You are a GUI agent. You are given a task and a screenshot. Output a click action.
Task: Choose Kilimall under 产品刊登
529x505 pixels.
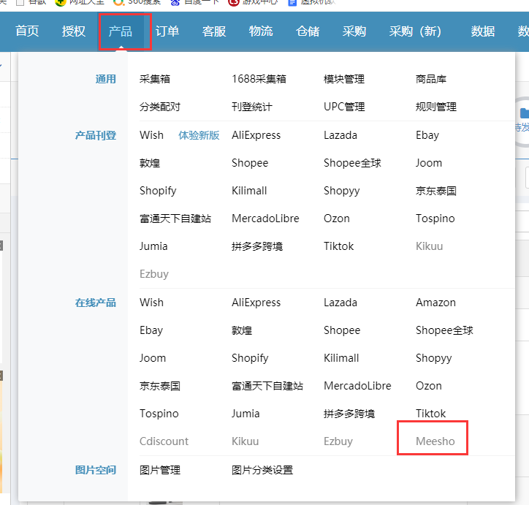(249, 191)
